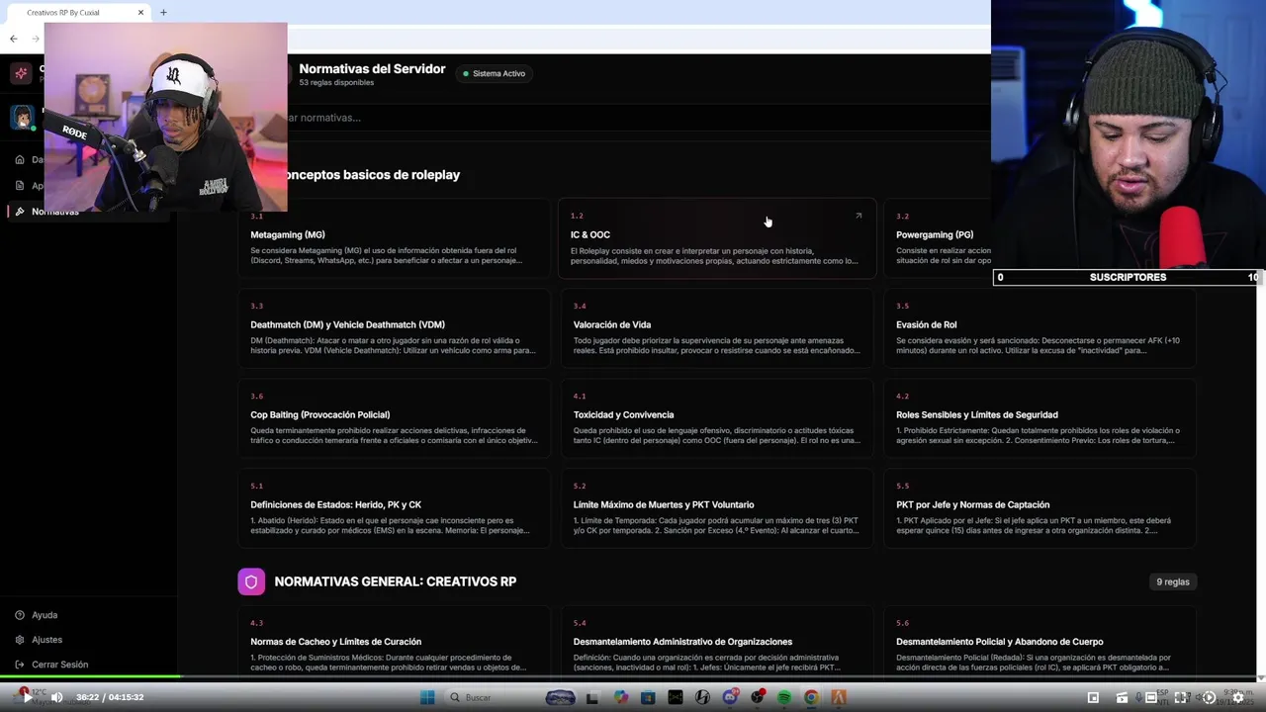Click the NORMATIVAS GENERAL: CREATIVOS RP heading

[x=396, y=581]
